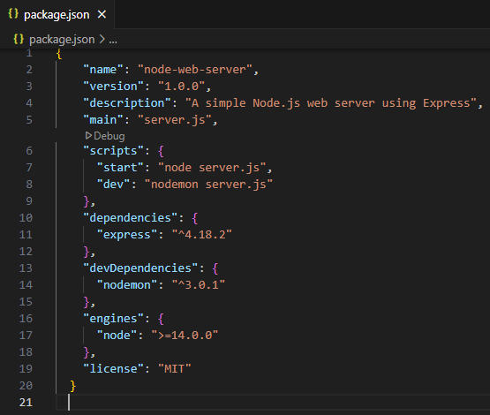
Task: Click the "node-web-server" name value
Action: (x=195, y=70)
